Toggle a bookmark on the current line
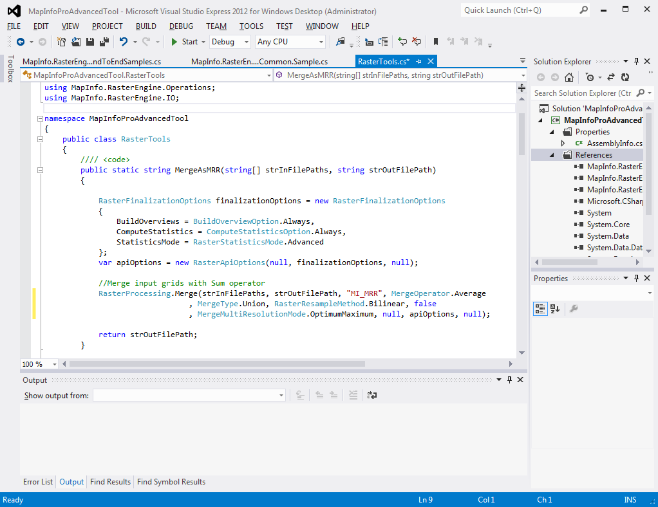Image resolution: width=658 pixels, height=507 pixels. click(436, 42)
